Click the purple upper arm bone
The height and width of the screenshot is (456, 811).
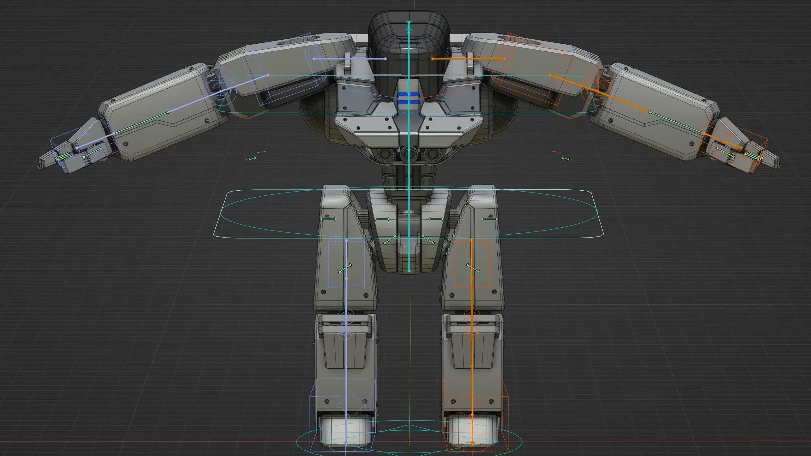point(244,84)
